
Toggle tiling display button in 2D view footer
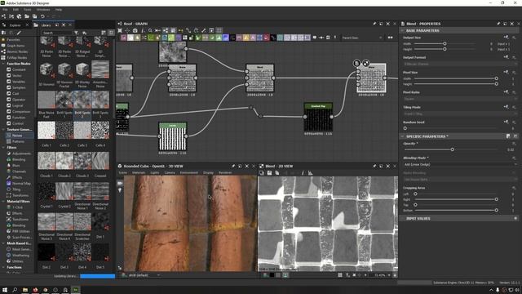340,275
